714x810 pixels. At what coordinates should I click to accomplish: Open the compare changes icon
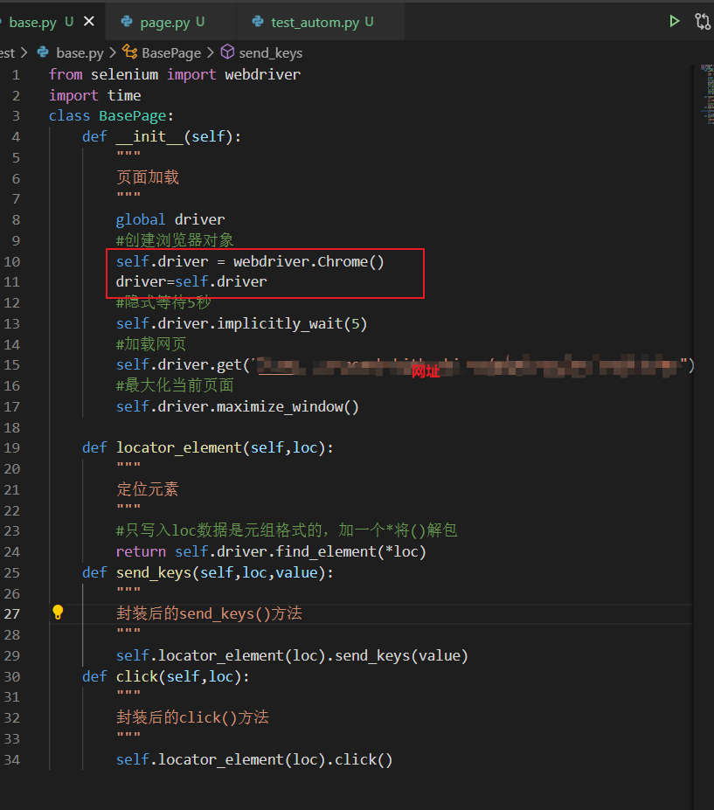pos(703,21)
